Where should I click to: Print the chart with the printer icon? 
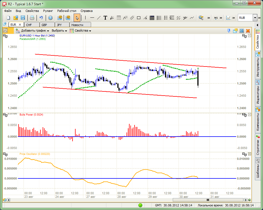coord(32,18)
